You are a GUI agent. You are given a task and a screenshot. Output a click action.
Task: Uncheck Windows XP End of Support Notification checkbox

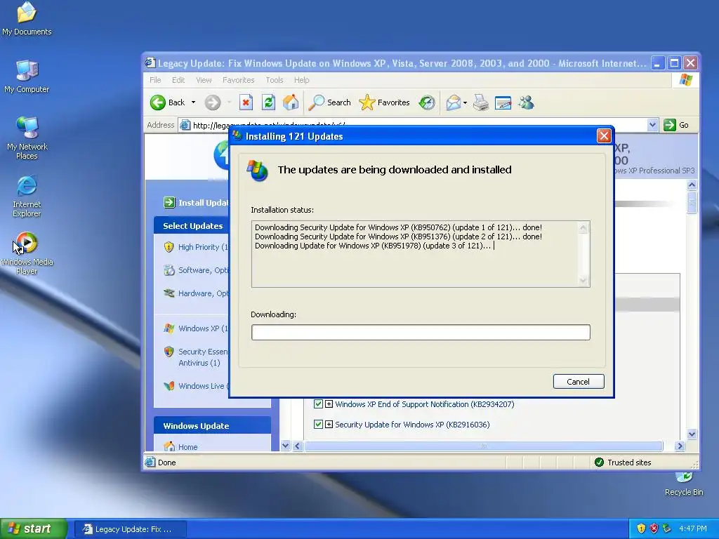[318, 404]
